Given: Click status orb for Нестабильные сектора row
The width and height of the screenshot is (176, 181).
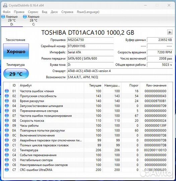Looking at the screenshot, I should 7,160.
